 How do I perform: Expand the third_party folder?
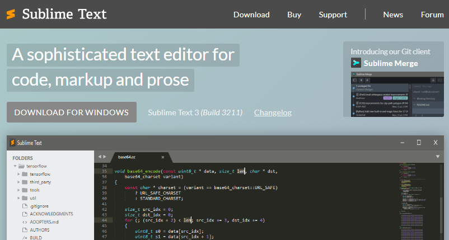18,182
